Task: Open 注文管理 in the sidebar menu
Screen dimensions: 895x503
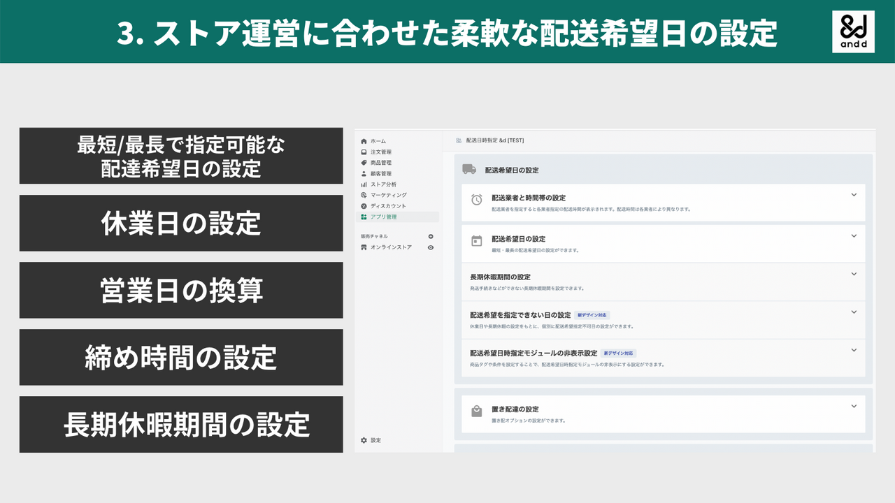Action: tap(381, 152)
